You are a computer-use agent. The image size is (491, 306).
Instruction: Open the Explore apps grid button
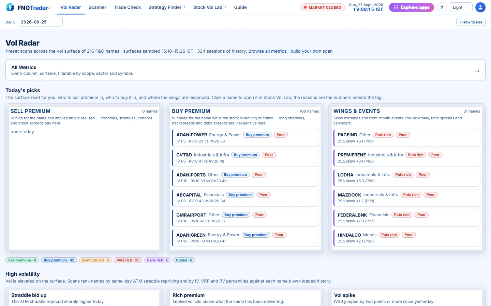pyautogui.click(x=411, y=7)
